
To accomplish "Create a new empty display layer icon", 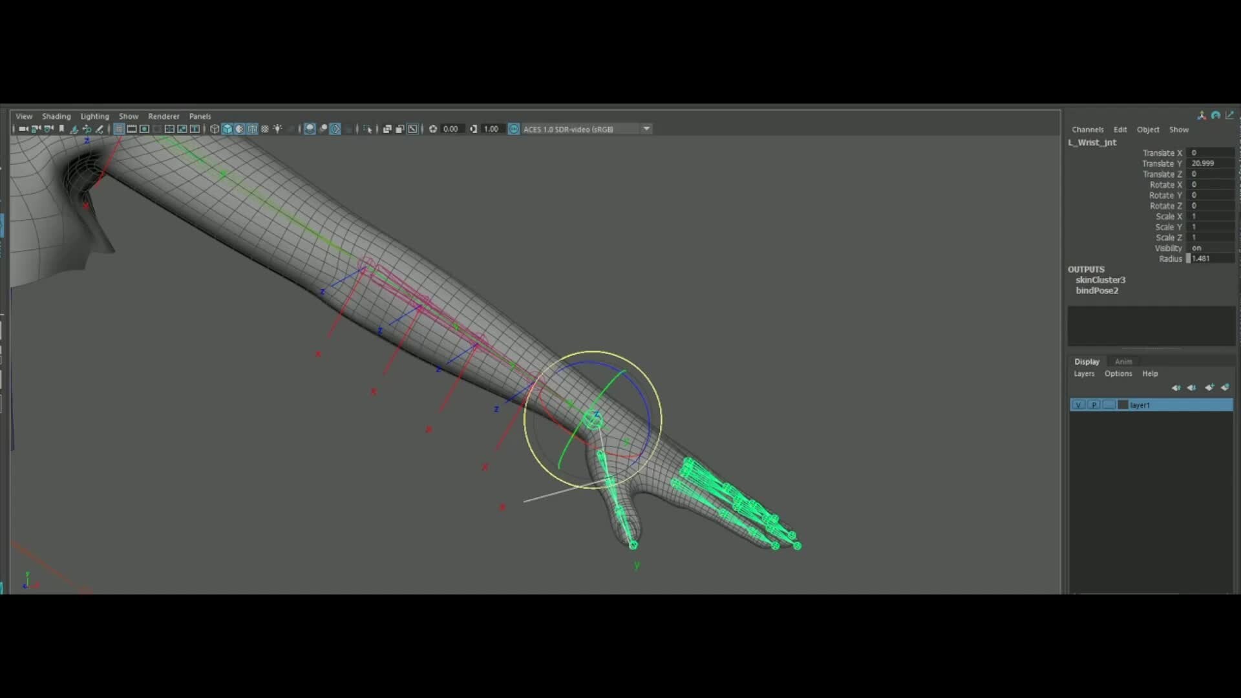I will (x=1209, y=388).
